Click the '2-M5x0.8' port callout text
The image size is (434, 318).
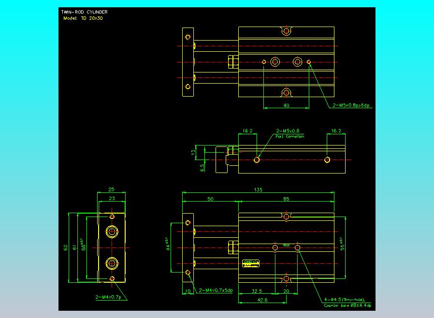(288, 130)
